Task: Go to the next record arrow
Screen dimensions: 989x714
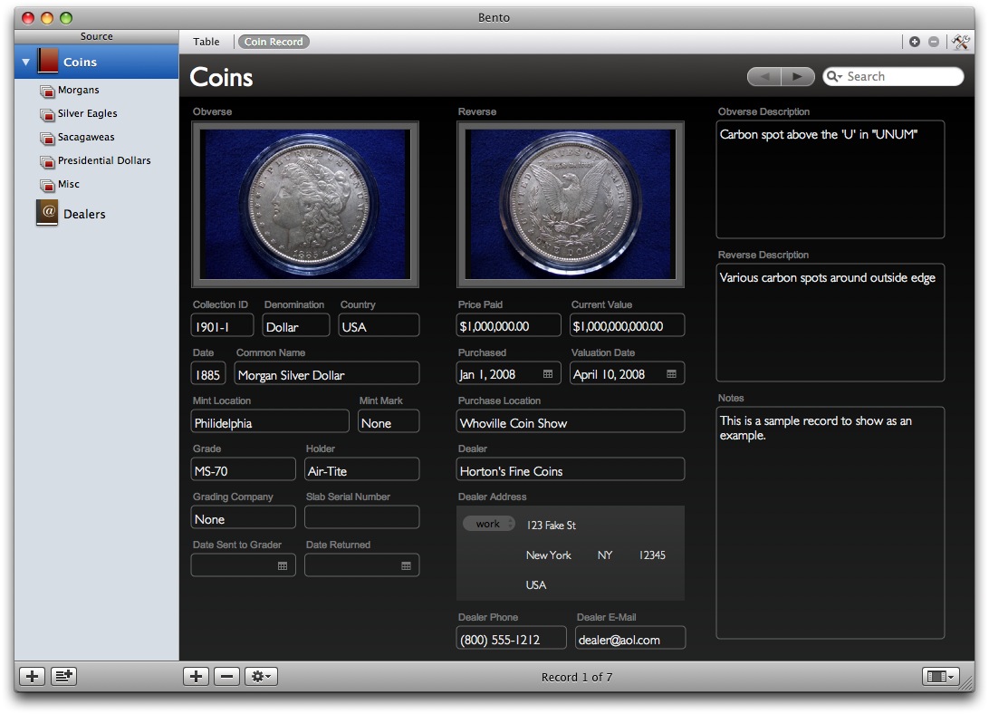Action: click(x=798, y=76)
